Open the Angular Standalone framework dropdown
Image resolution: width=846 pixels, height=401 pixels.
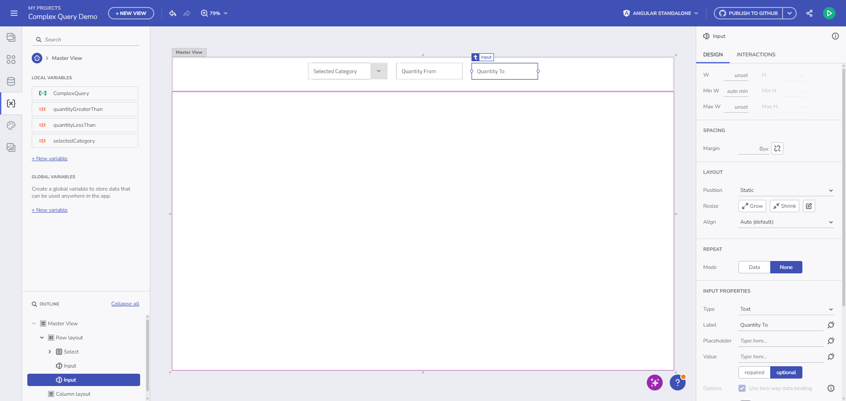click(660, 13)
